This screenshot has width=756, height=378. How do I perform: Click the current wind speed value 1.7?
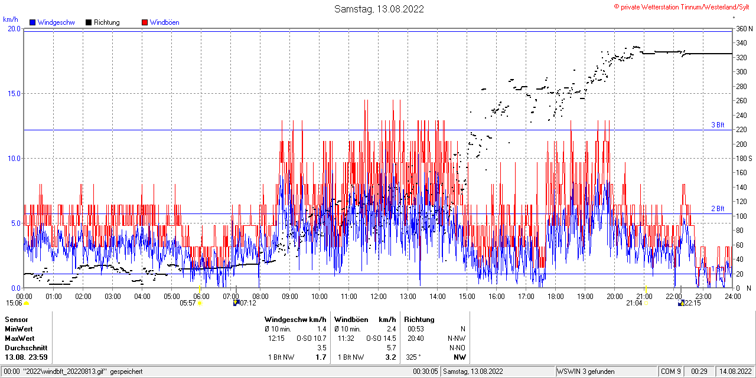pyautogui.click(x=321, y=357)
